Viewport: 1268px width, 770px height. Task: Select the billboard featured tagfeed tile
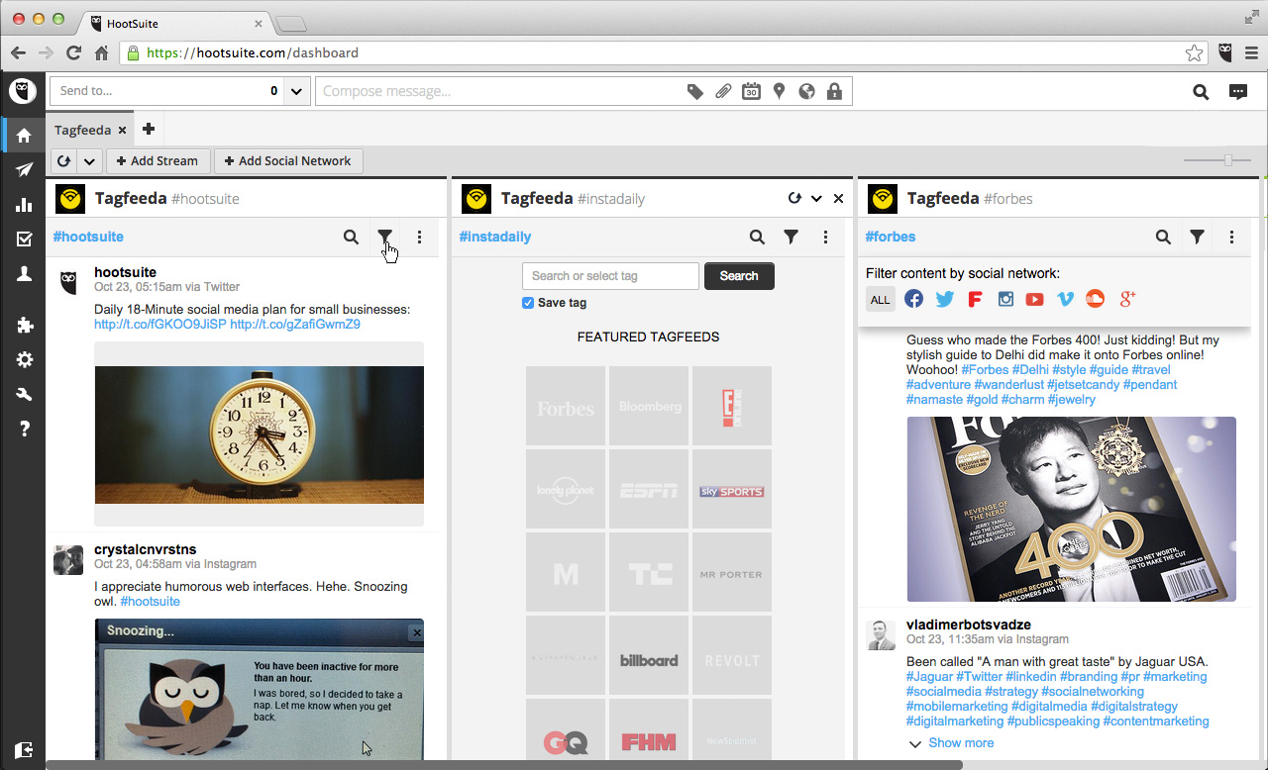[649, 655]
